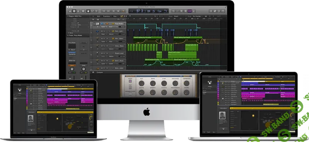Click the Quick Help question mark icon
Viewport: 309px width, 142px height.
click(x=83, y=11)
